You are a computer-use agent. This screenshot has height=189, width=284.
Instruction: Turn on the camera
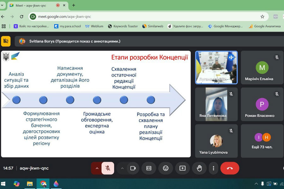pyautogui.click(x=133, y=168)
